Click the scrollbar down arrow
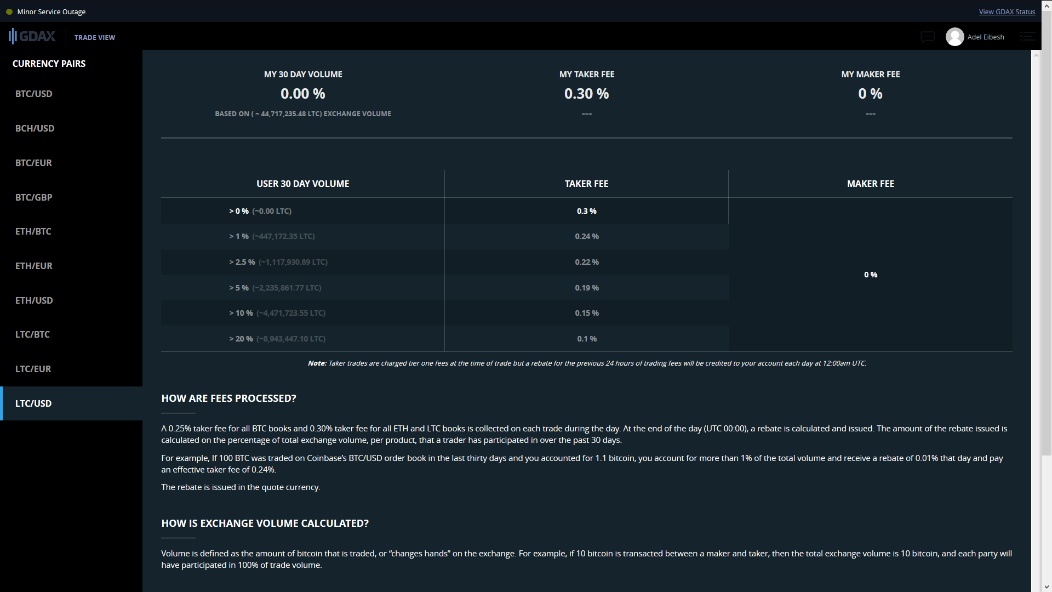 click(1047, 587)
